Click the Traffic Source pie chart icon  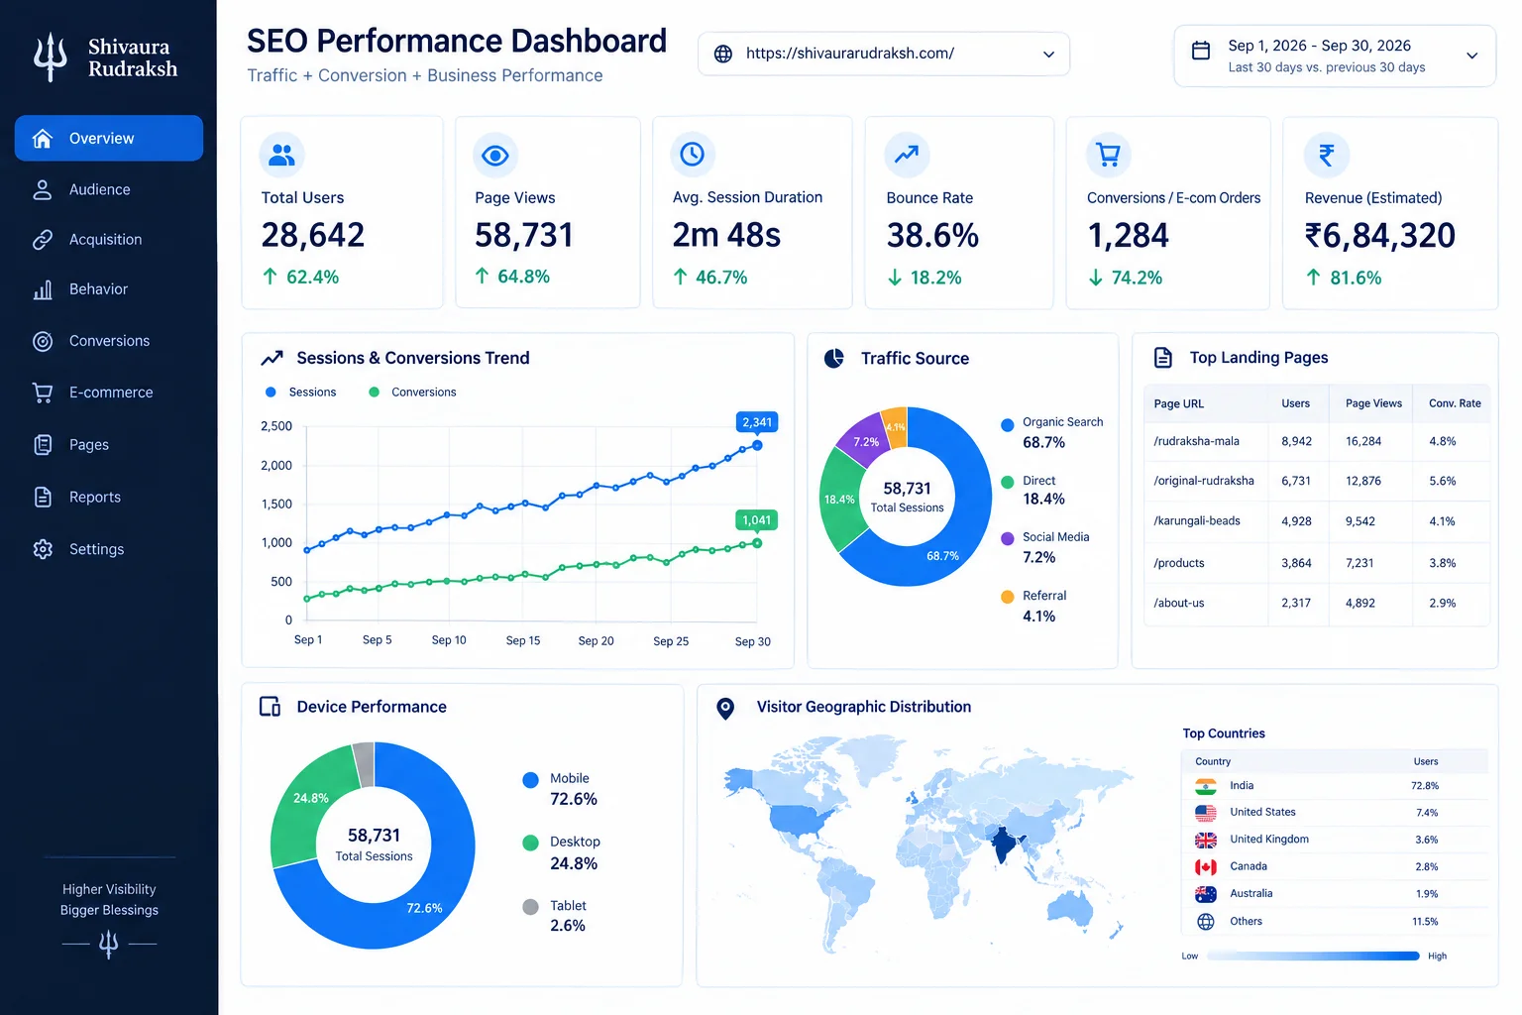pos(834,358)
